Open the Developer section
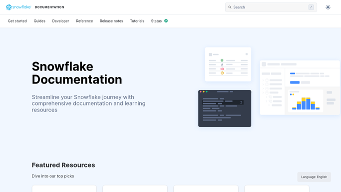This screenshot has width=341, height=192. (x=61, y=21)
